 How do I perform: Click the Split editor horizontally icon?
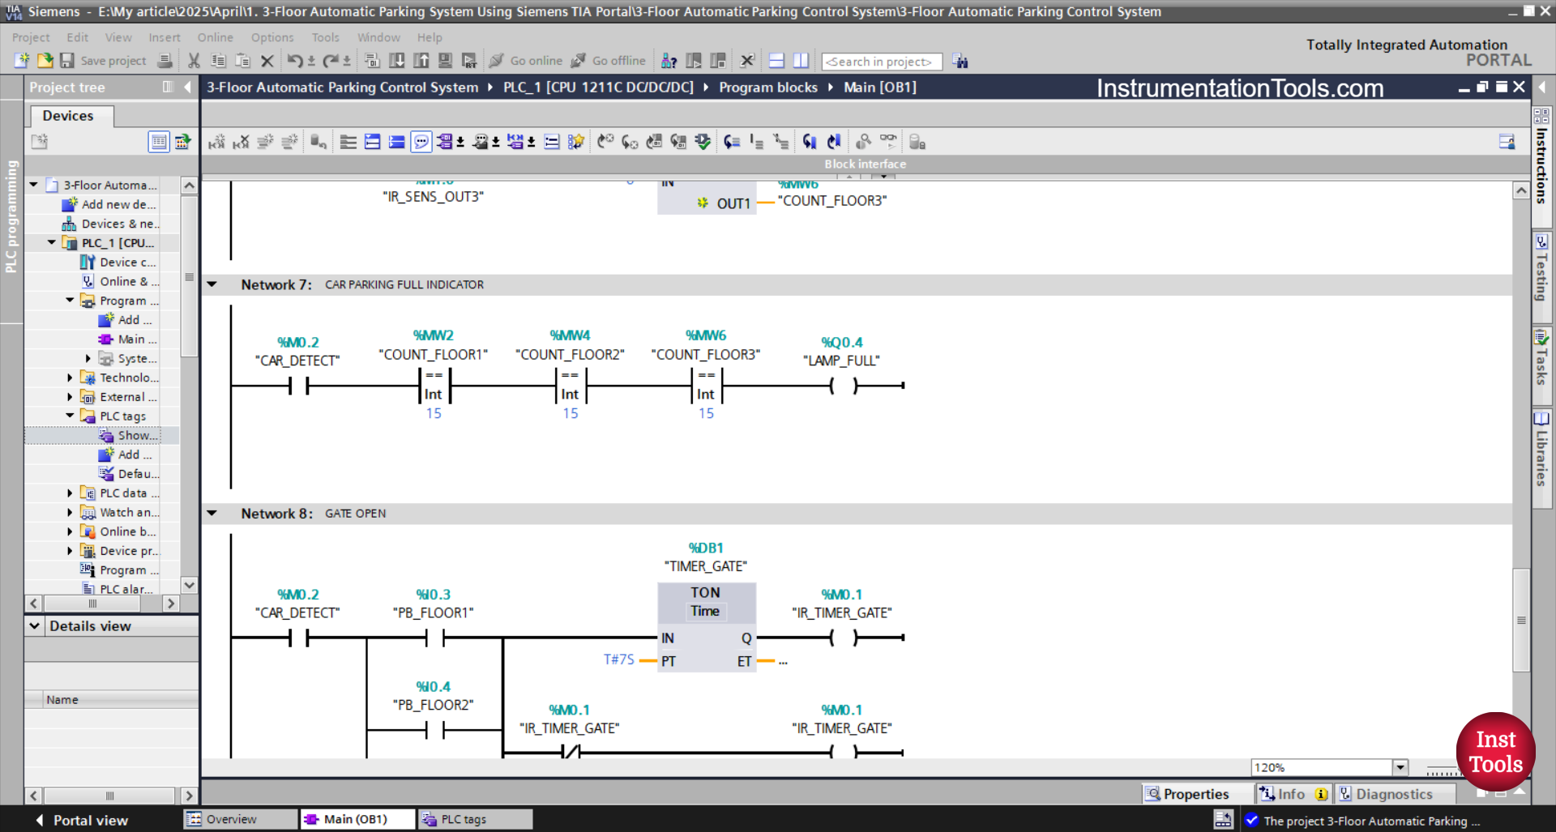click(776, 61)
